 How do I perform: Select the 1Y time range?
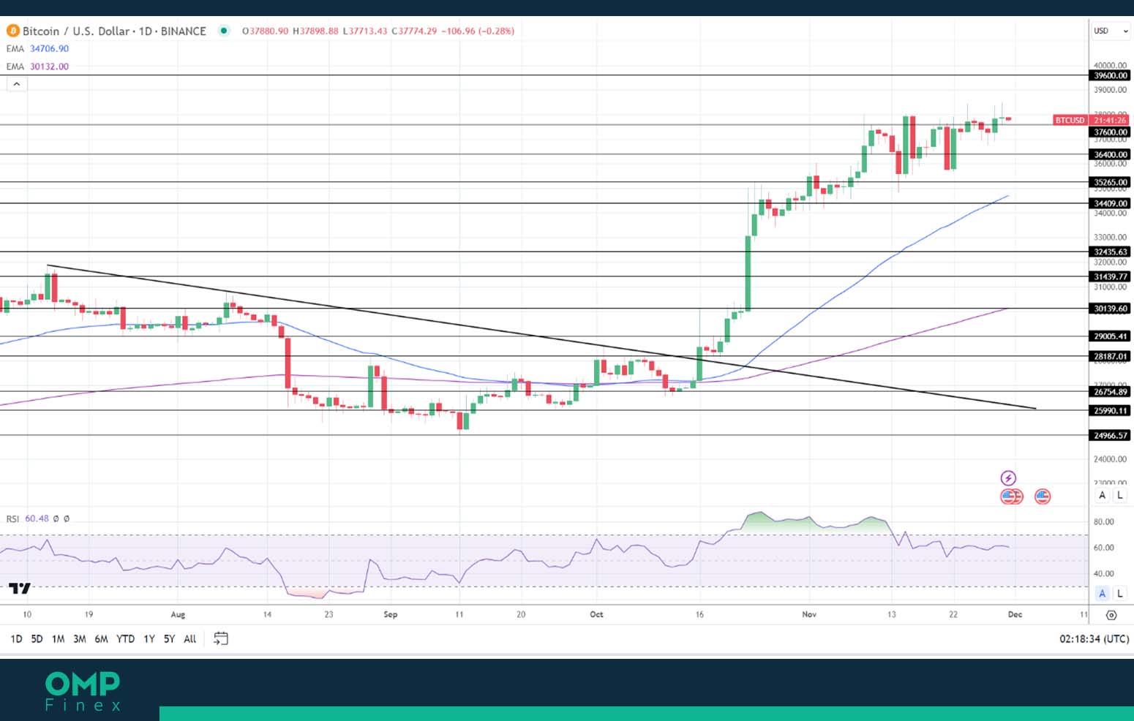point(149,639)
